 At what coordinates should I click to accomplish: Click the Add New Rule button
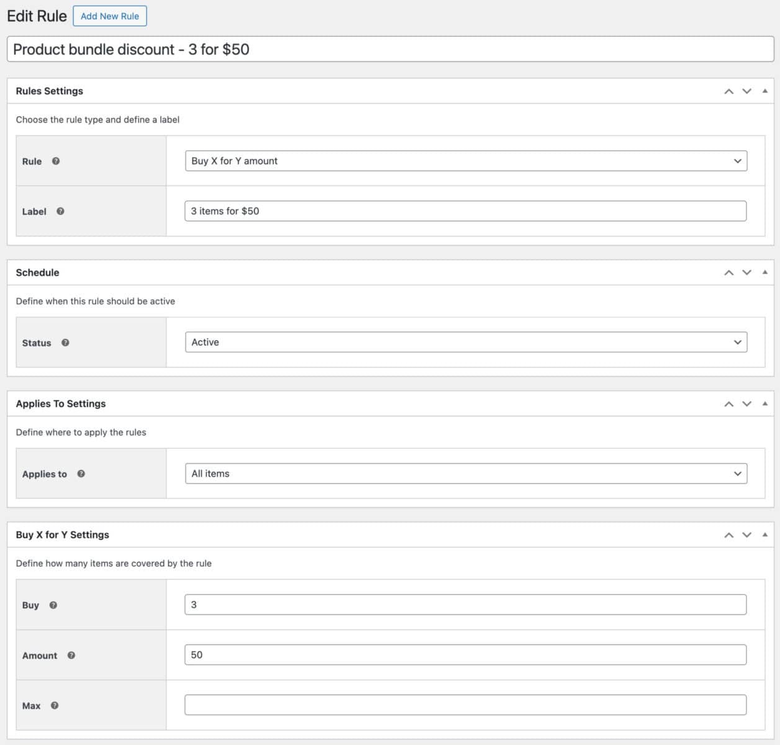tap(110, 16)
